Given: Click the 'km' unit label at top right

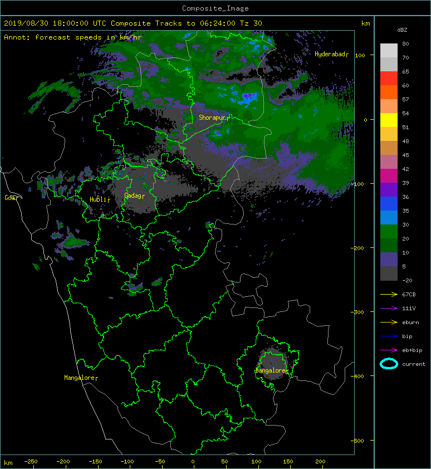Looking at the screenshot, I should pyautogui.click(x=365, y=23).
